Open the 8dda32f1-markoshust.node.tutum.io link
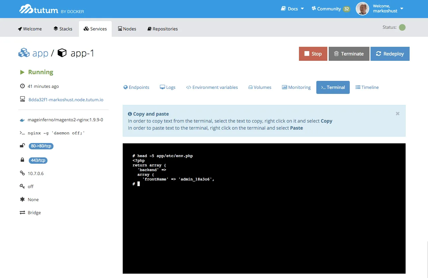This screenshot has height=278, width=428. pos(66,100)
